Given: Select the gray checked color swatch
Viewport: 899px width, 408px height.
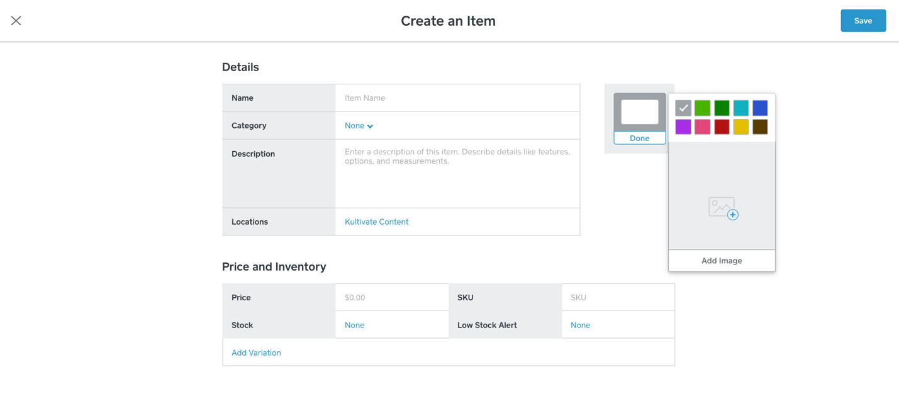Looking at the screenshot, I should coord(683,108).
